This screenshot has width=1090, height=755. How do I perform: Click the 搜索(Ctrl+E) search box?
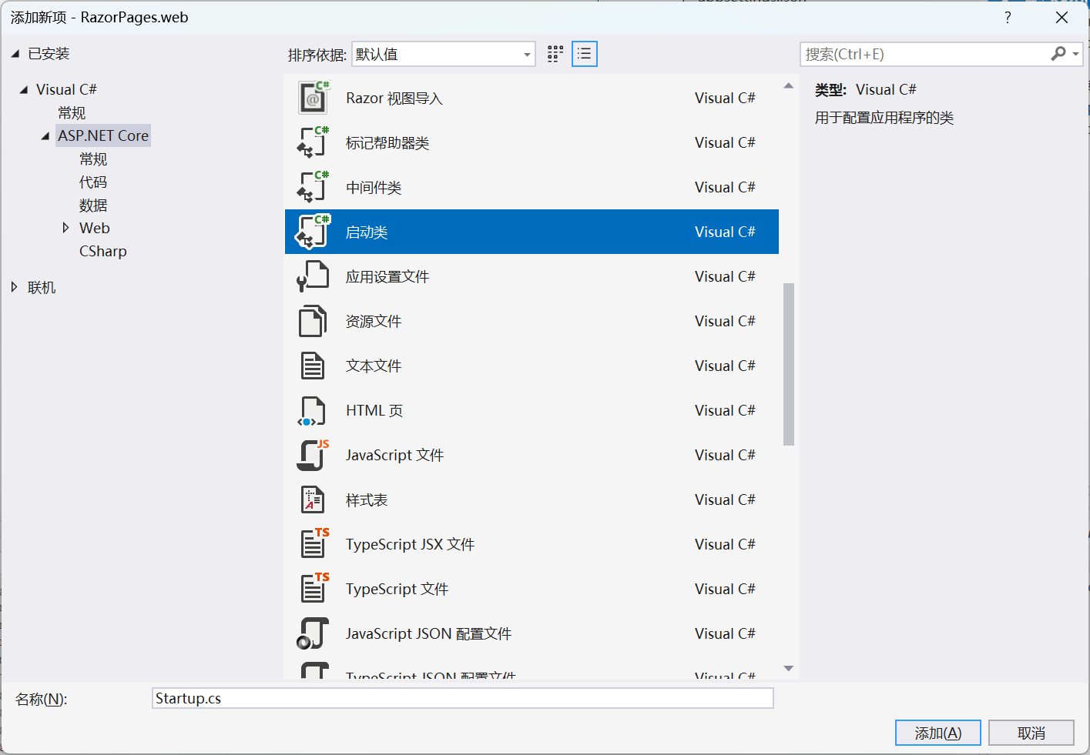click(925, 54)
